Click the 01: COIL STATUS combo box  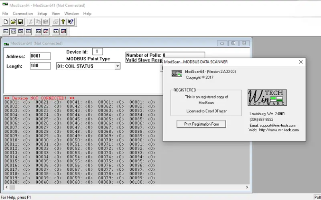coord(88,66)
